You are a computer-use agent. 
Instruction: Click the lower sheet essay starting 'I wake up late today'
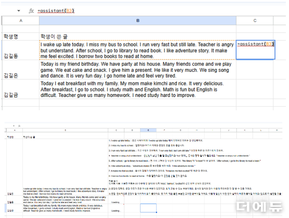[x=65, y=191]
